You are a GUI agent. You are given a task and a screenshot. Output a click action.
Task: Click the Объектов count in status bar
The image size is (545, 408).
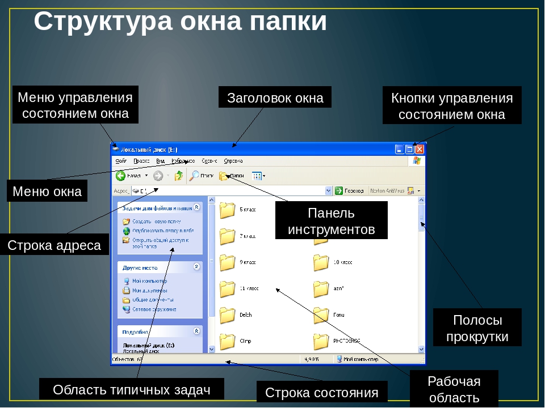click(127, 359)
